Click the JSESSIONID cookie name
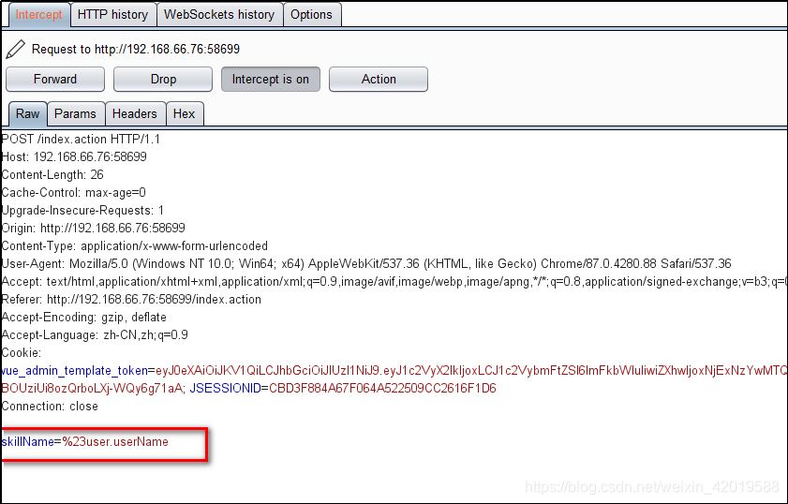 click(x=225, y=389)
